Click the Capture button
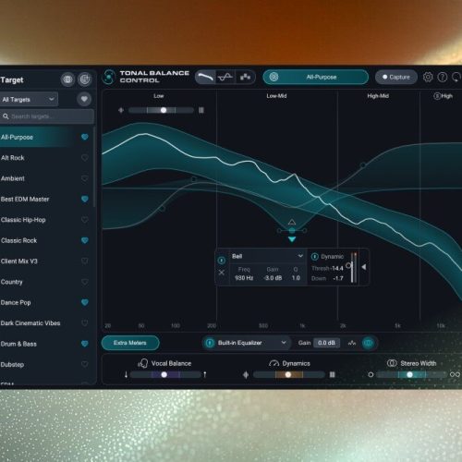This screenshot has height=462, width=462. click(396, 77)
